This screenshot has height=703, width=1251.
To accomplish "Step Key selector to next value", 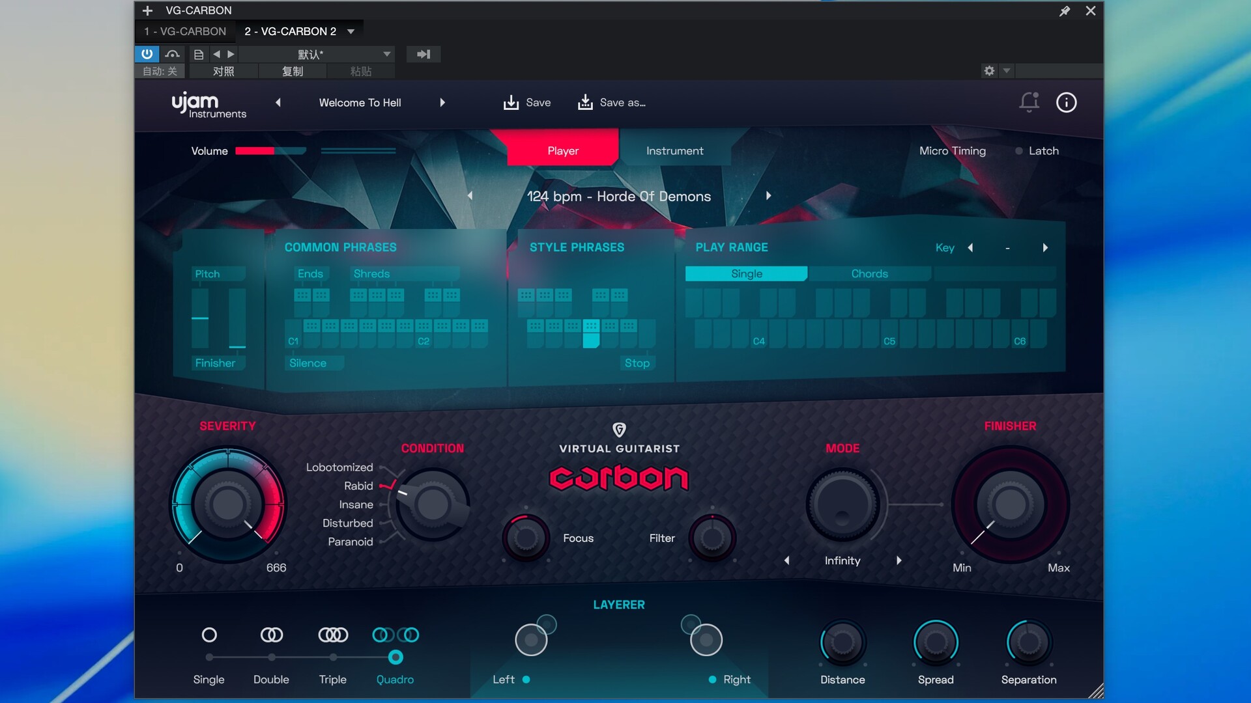I will click(x=1045, y=247).
